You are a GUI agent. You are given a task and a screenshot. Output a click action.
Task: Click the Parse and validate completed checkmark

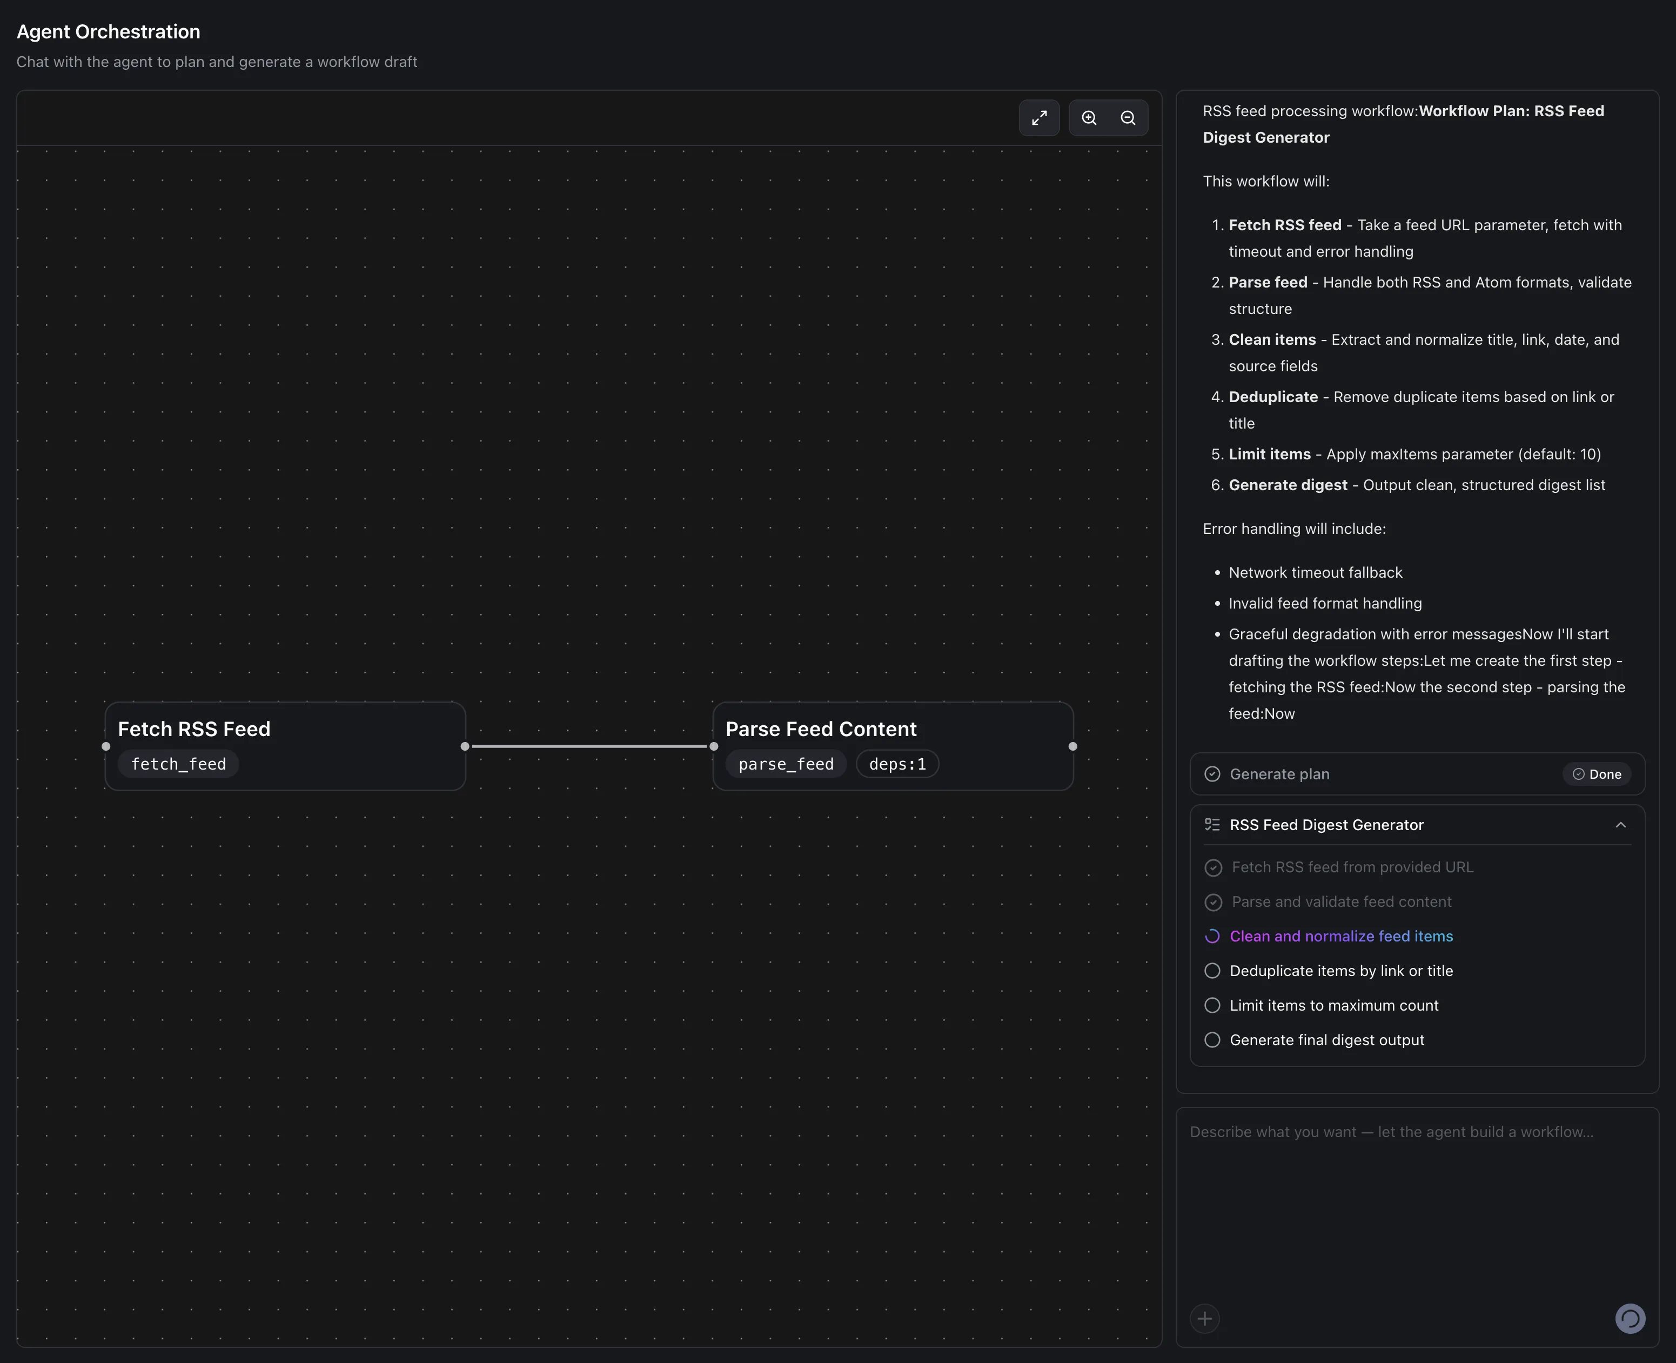[1213, 902]
